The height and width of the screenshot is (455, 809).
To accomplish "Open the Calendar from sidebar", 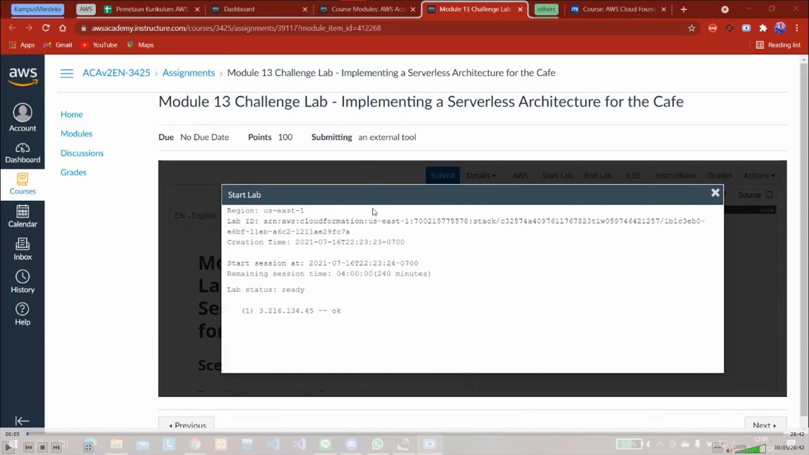I will click(x=22, y=216).
